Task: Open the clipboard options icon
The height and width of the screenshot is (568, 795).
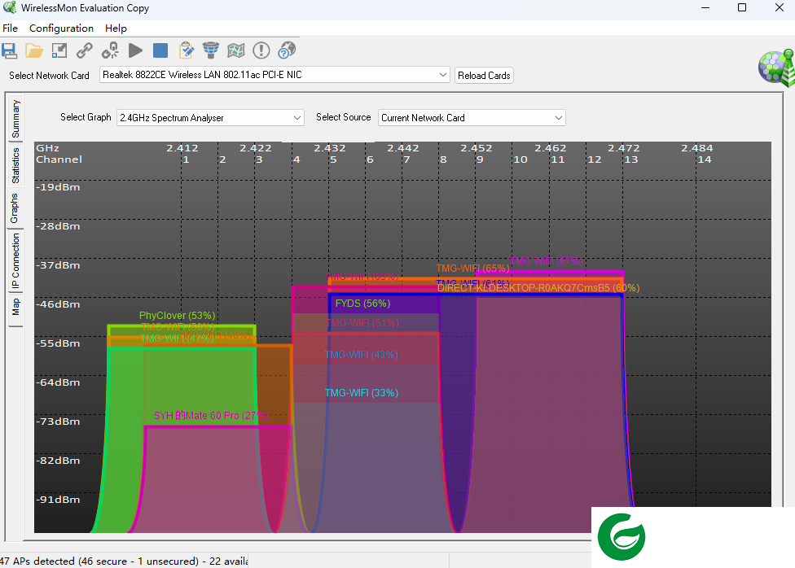Action: 186,50
